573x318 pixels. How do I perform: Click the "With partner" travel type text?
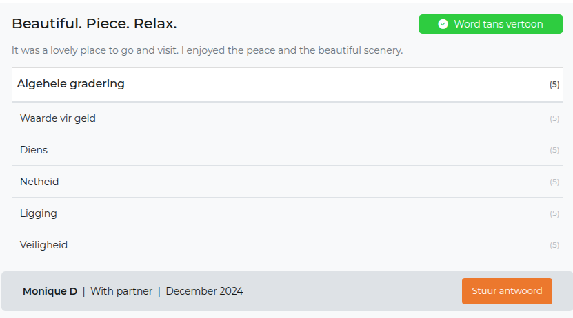click(121, 291)
